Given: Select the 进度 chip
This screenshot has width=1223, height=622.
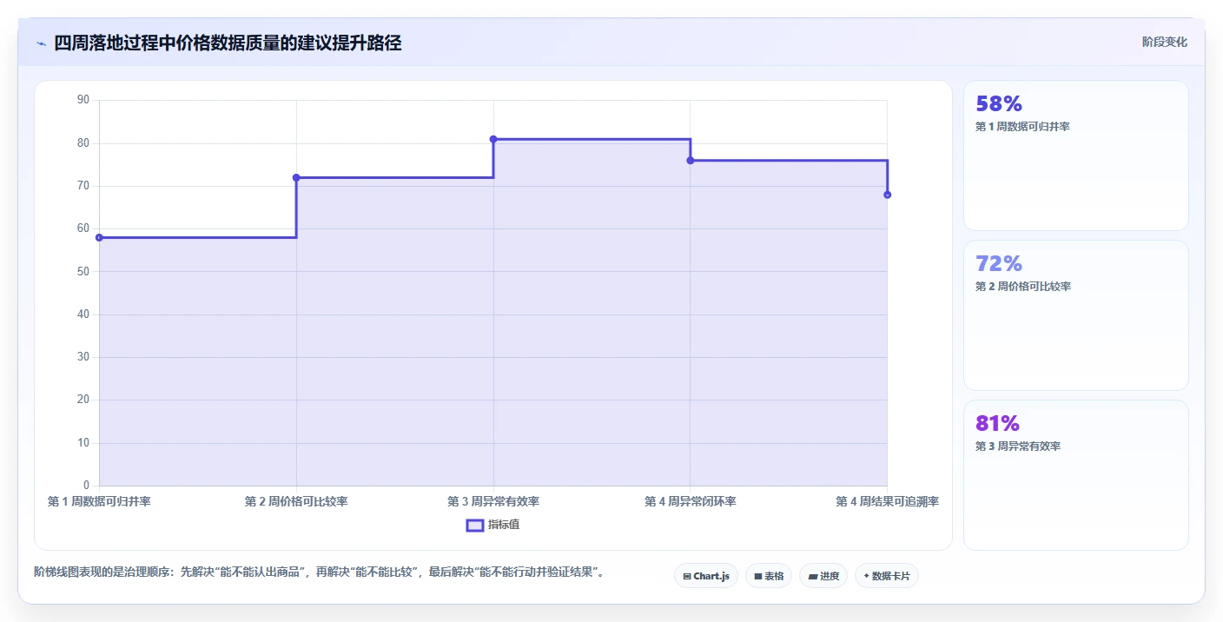Looking at the screenshot, I should (823, 576).
